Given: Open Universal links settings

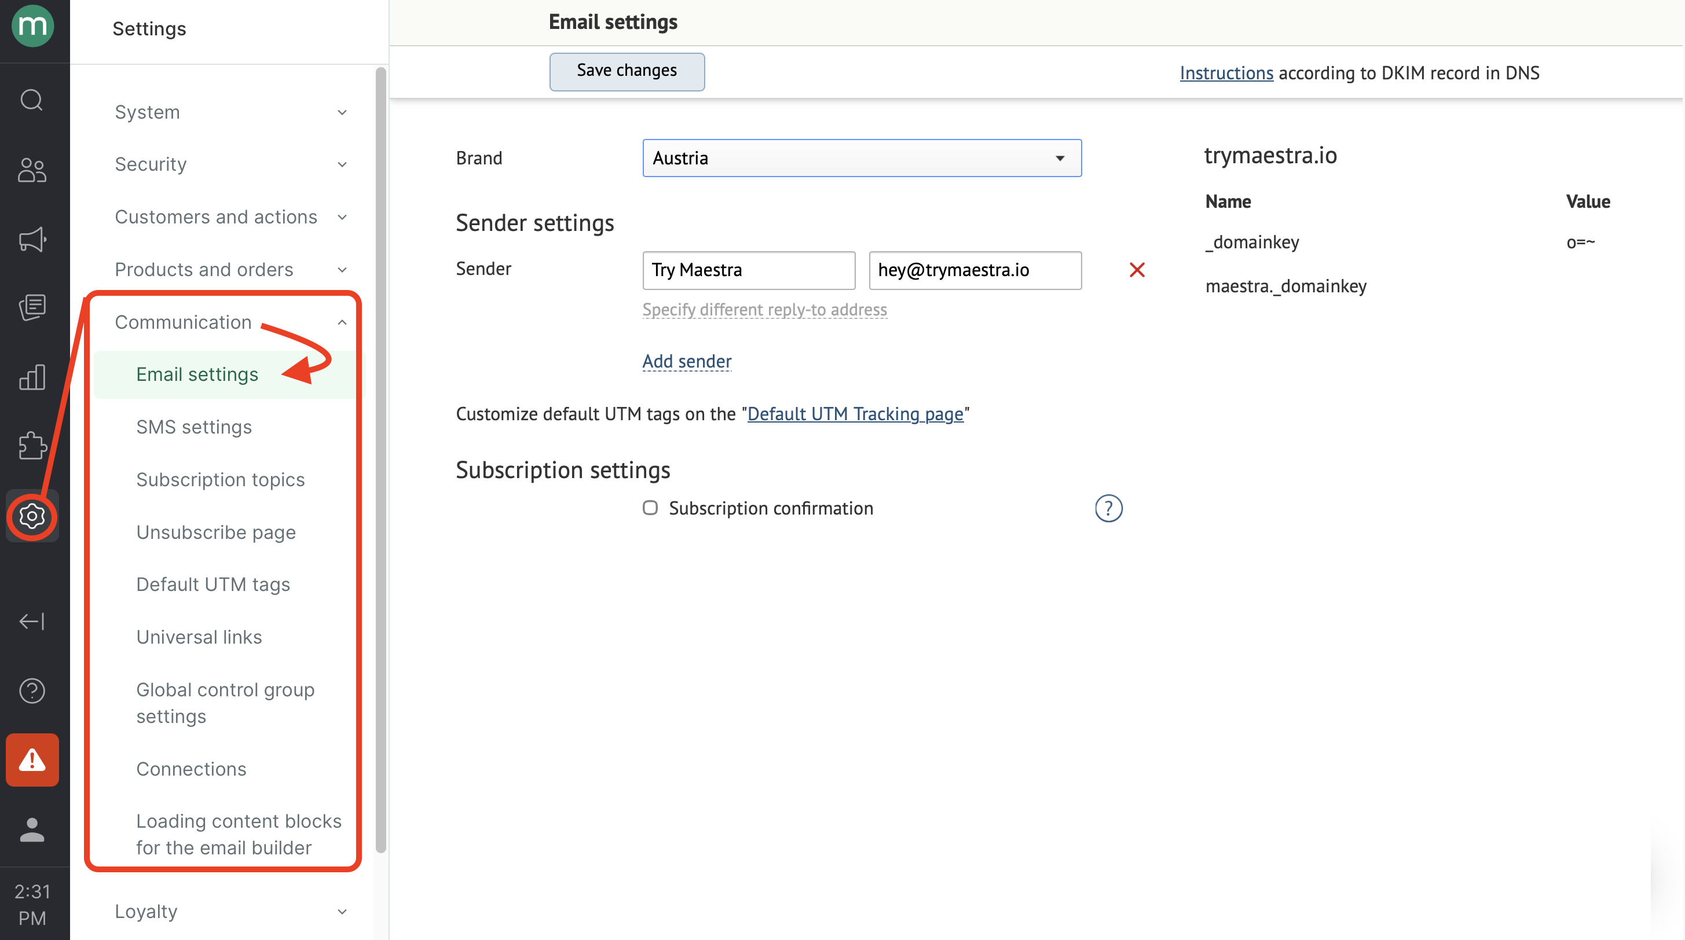Looking at the screenshot, I should tap(199, 637).
